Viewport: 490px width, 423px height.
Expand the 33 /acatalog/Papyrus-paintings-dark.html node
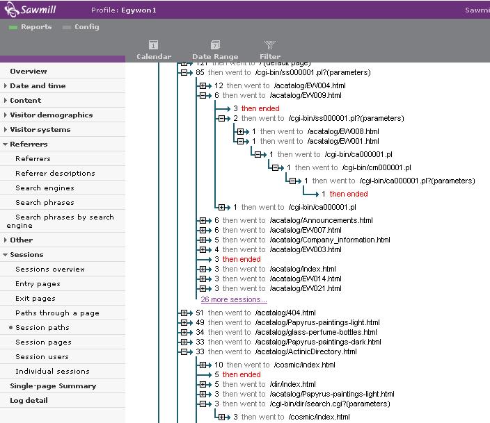(x=184, y=342)
